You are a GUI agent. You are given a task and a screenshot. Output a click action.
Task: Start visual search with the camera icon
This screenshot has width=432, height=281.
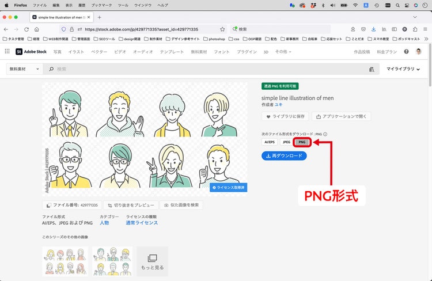pos(372,69)
